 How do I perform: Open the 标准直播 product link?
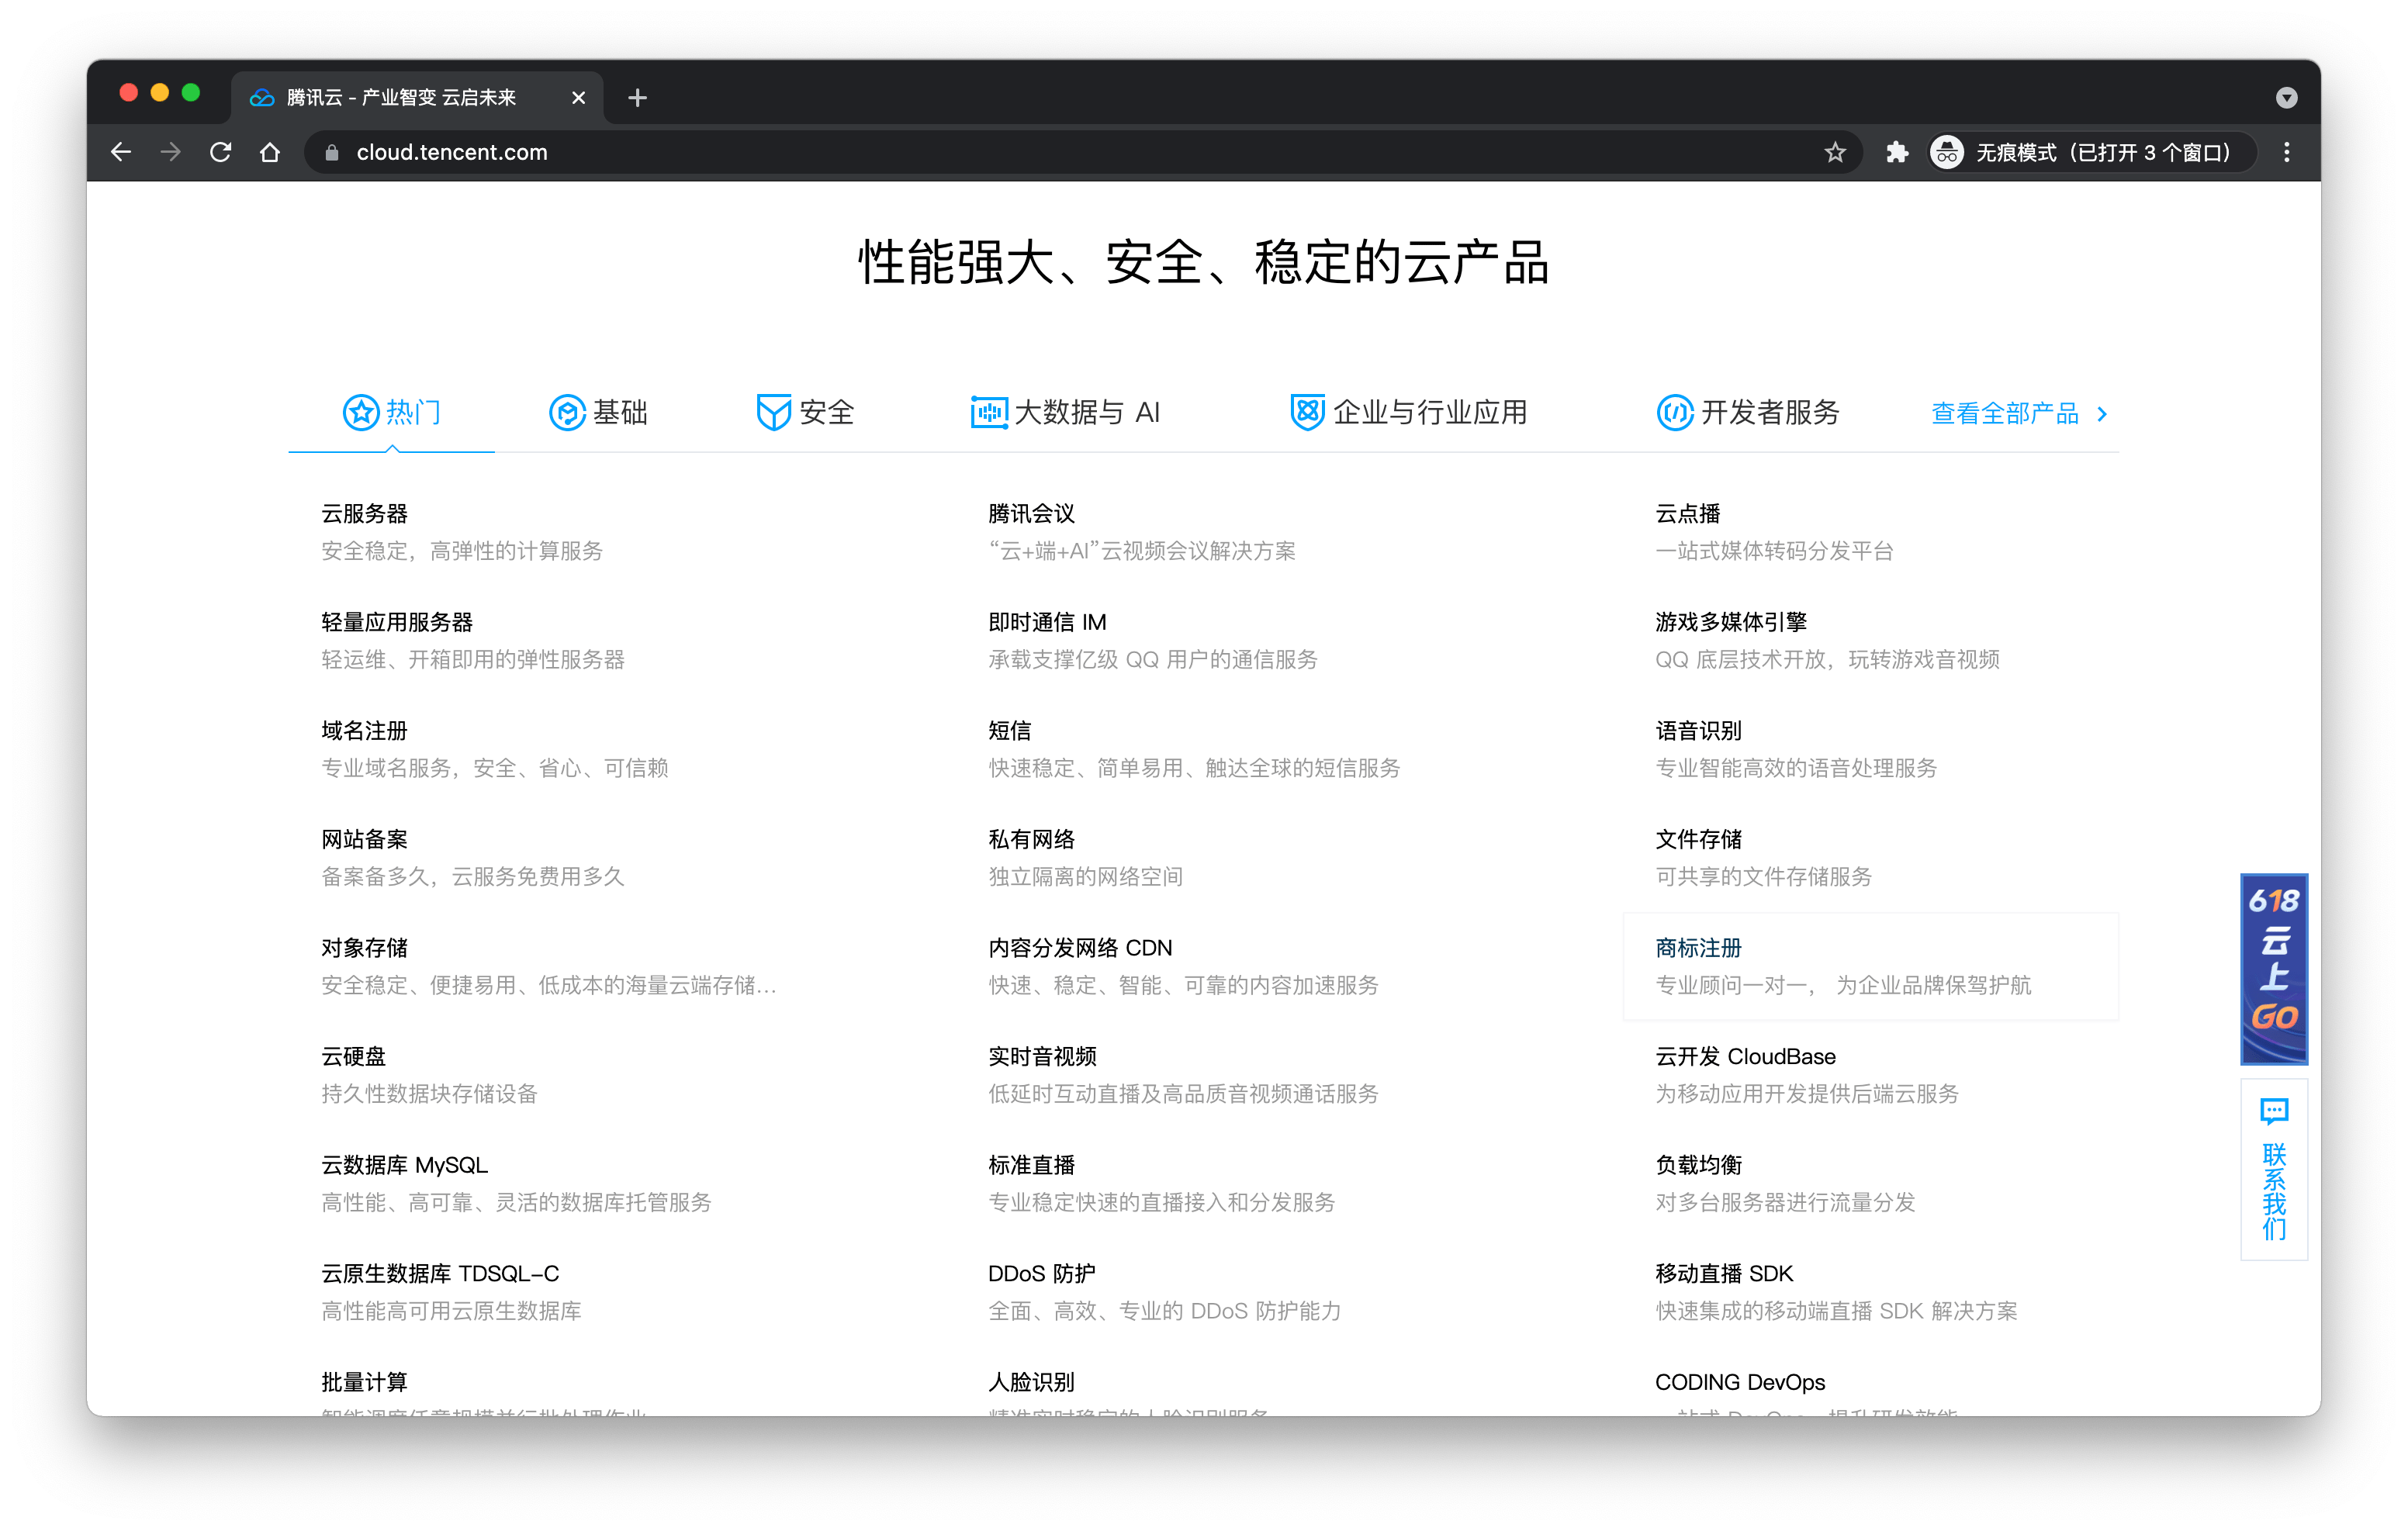click(1031, 1165)
